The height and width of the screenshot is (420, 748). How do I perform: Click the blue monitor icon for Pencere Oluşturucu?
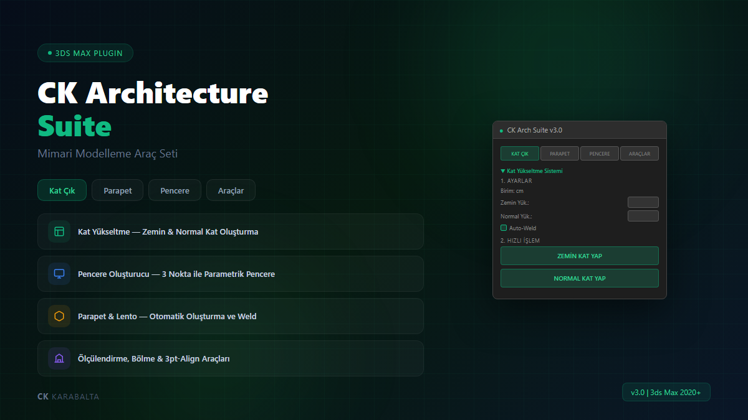pyautogui.click(x=59, y=274)
